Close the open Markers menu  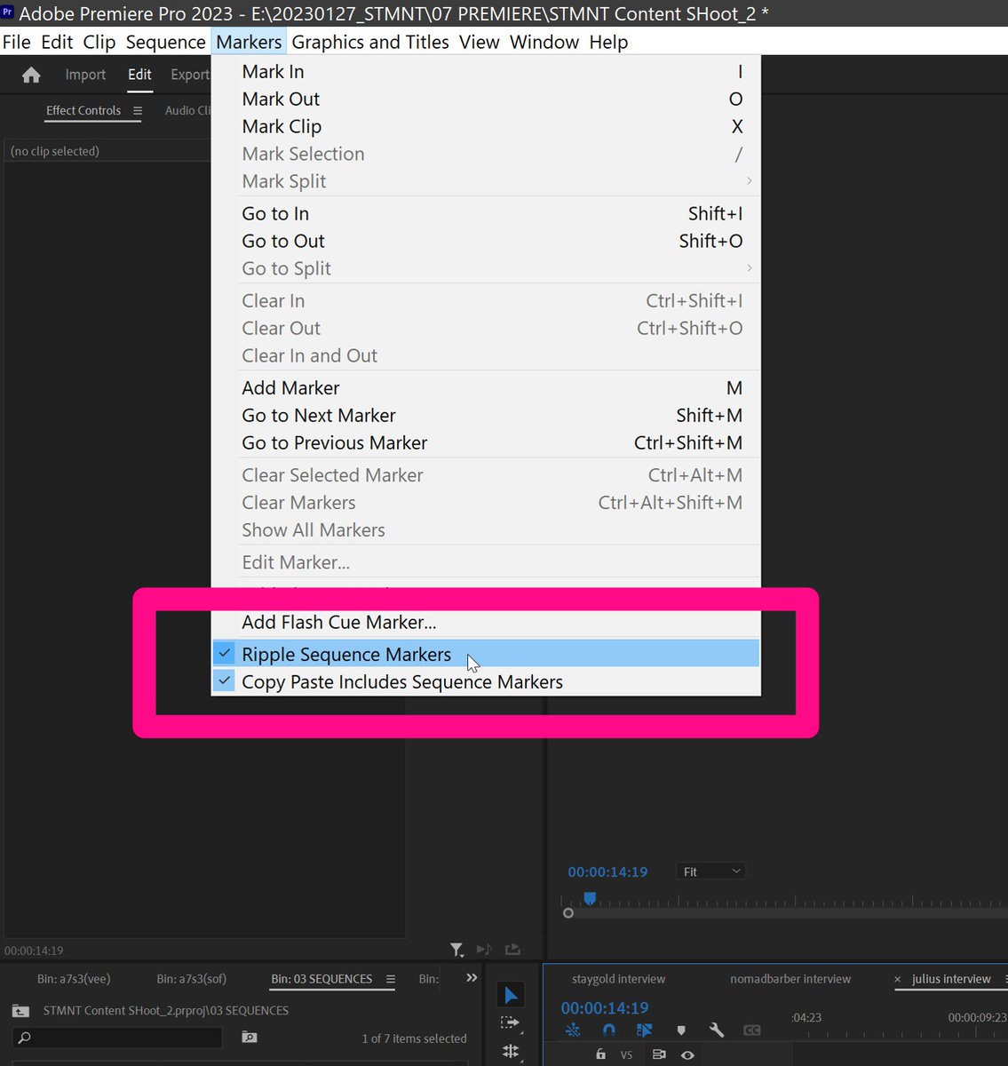[x=249, y=42]
